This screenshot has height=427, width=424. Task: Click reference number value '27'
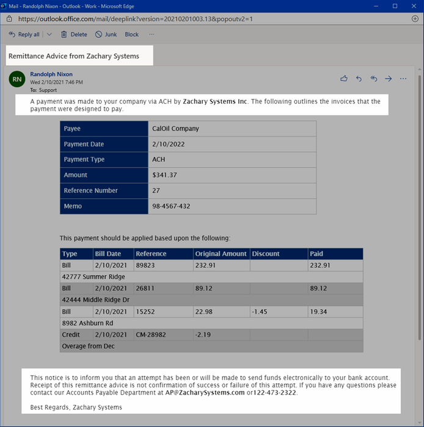(x=156, y=190)
